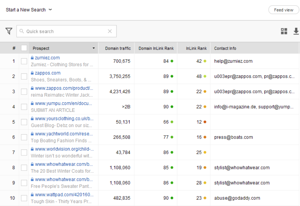Click lock icon beside www.yachtworld.com link
The image size is (300, 206).
coord(32,134)
